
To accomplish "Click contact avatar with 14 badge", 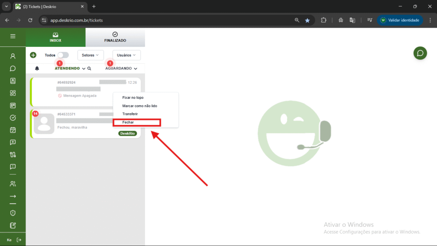I will [44, 124].
